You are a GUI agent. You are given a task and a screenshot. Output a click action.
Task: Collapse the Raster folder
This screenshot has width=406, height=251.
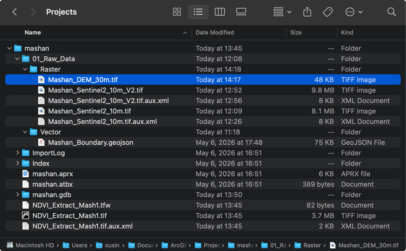(25, 69)
